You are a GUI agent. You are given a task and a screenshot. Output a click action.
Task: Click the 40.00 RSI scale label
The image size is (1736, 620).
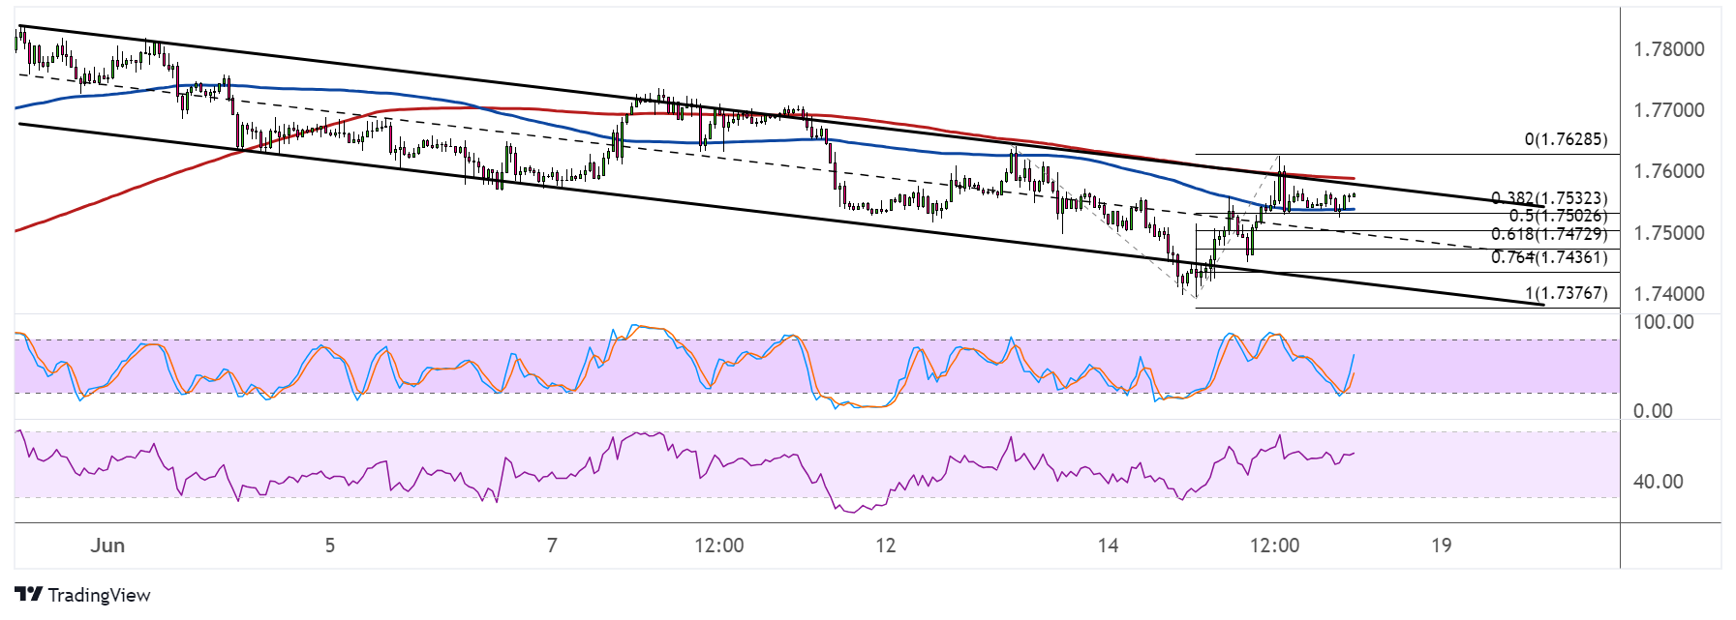[x=1658, y=482]
